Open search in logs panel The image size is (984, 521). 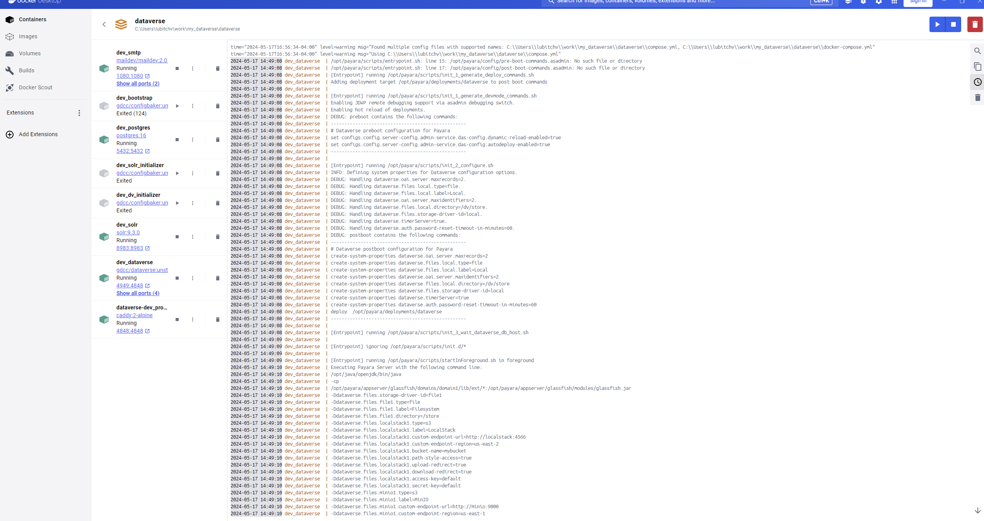(977, 51)
